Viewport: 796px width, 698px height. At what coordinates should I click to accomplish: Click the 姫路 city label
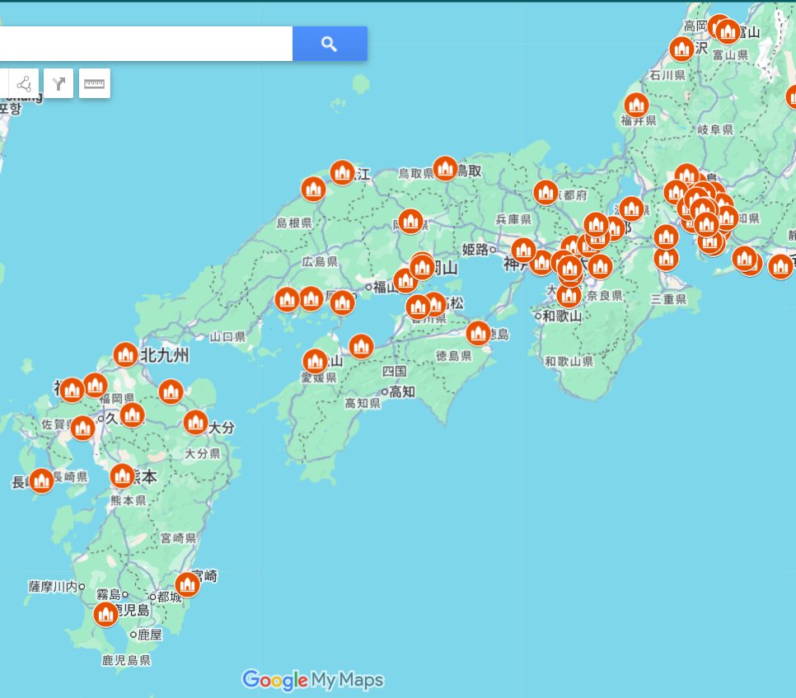(475, 249)
